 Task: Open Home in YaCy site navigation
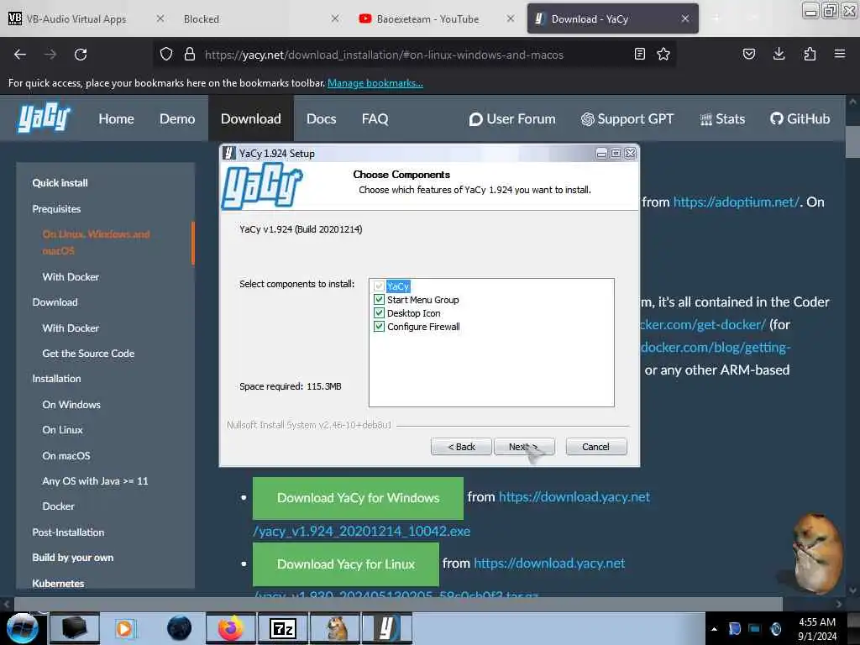[116, 118]
